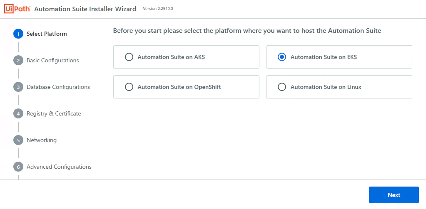Click the Next button
Image resolution: width=426 pixels, height=209 pixels.
(394, 195)
